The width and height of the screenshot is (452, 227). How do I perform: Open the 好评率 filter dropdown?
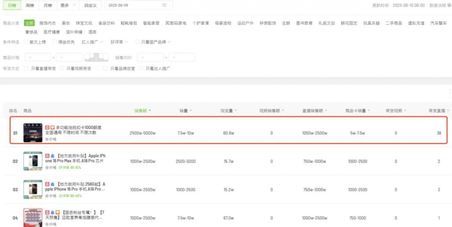pyautogui.click(x=119, y=42)
